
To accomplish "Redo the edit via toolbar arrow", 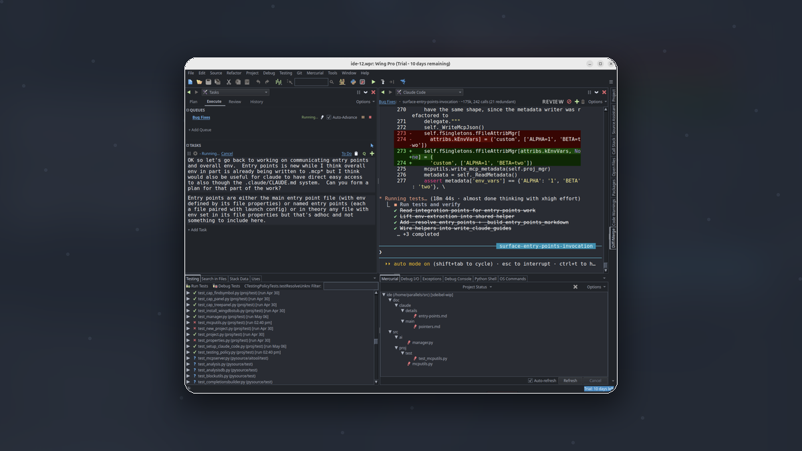I will coord(267,82).
